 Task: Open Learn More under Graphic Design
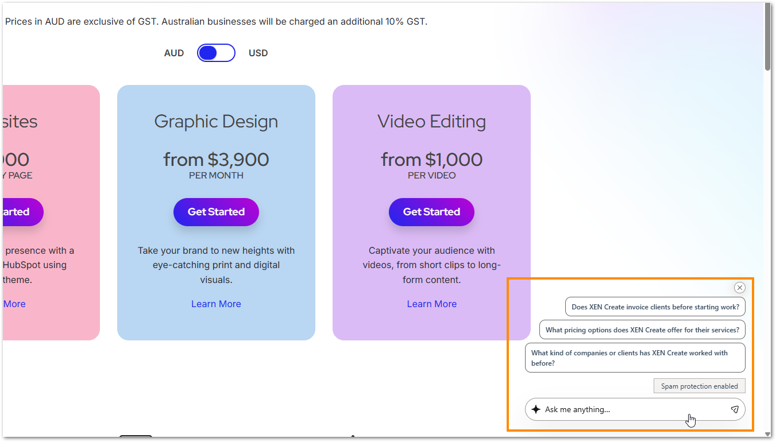point(216,304)
